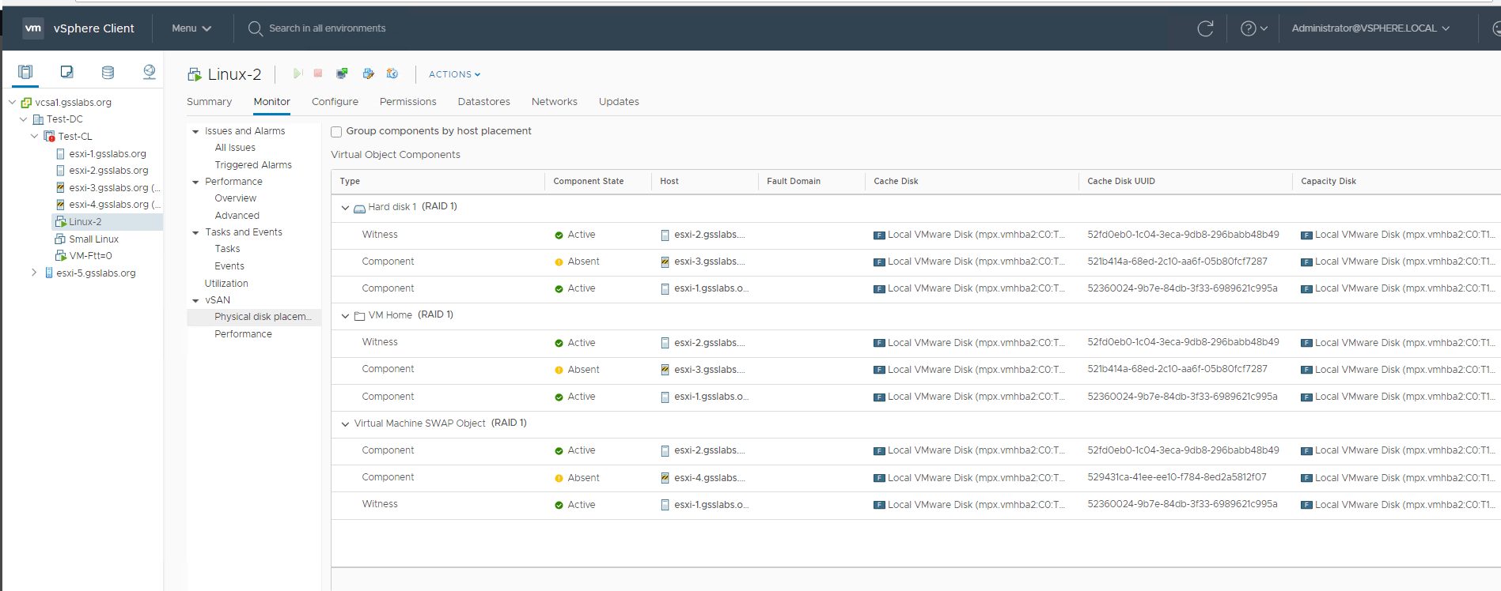This screenshot has height=591, width=1501.
Task: Open Triggered Alarms in Monitor sidebar
Action: 253,165
